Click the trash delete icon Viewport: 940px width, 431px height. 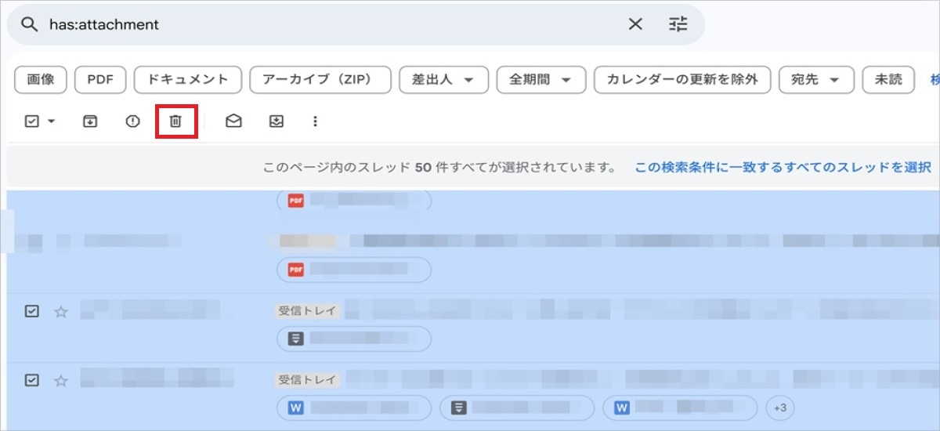176,121
